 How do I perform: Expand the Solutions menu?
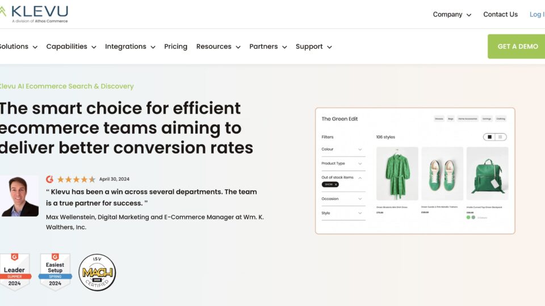click(x=18, y=46)
